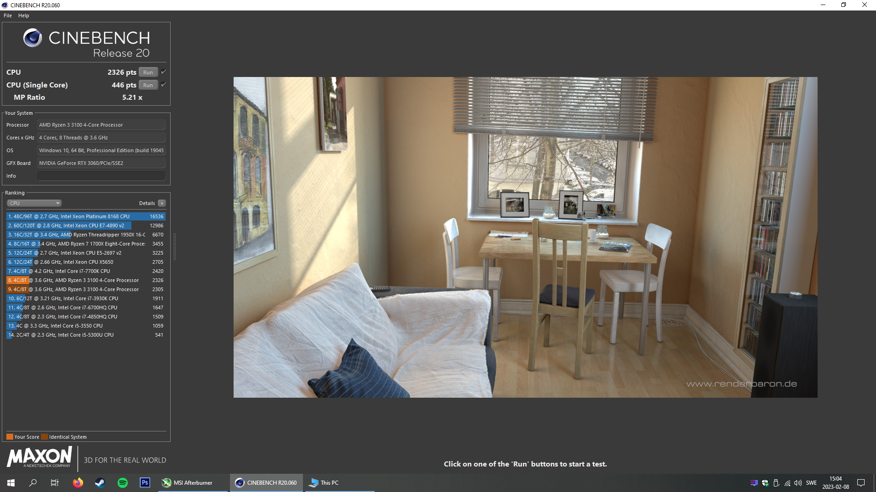
Task: Toggle the CPU test checkbox
Action: [163, 72]
